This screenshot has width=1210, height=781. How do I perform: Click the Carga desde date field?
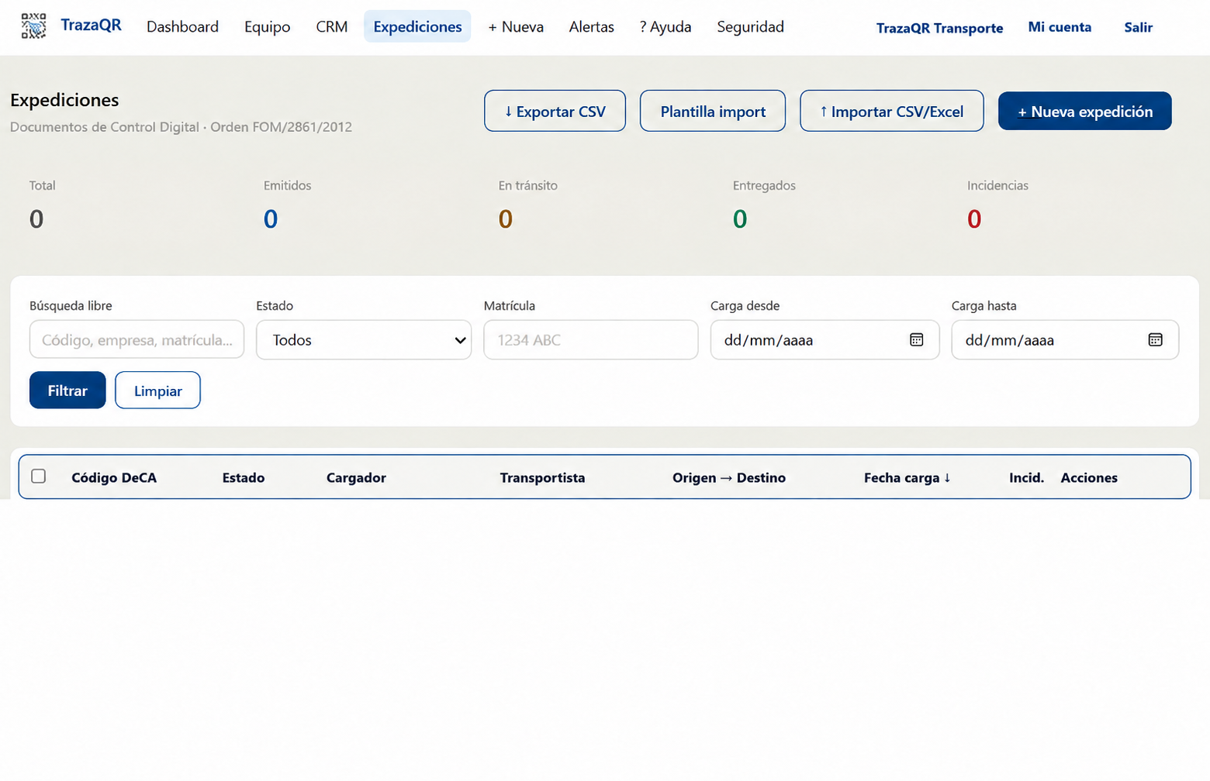click(x=825, y=339)
